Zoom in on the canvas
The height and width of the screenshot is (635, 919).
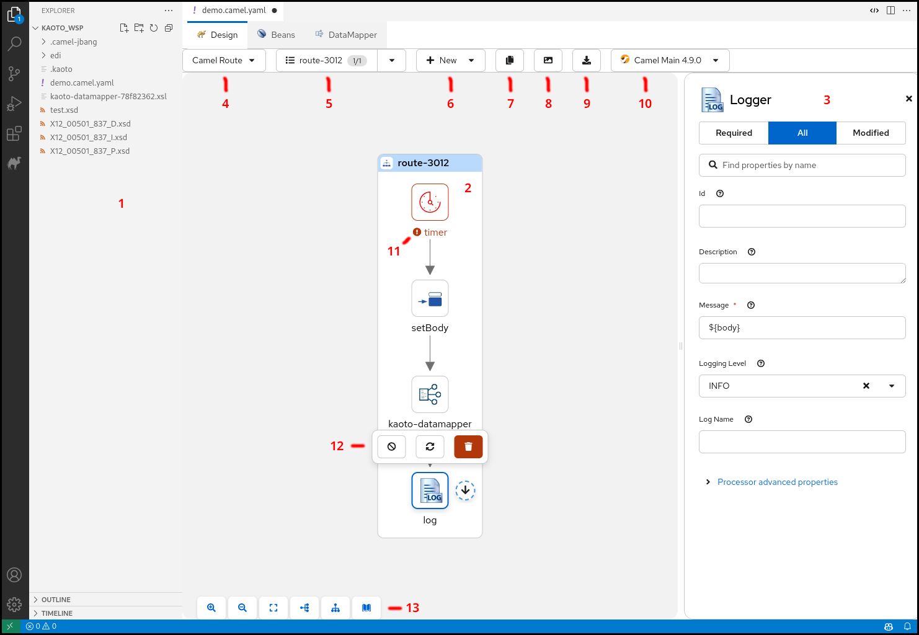pos(211,608)
